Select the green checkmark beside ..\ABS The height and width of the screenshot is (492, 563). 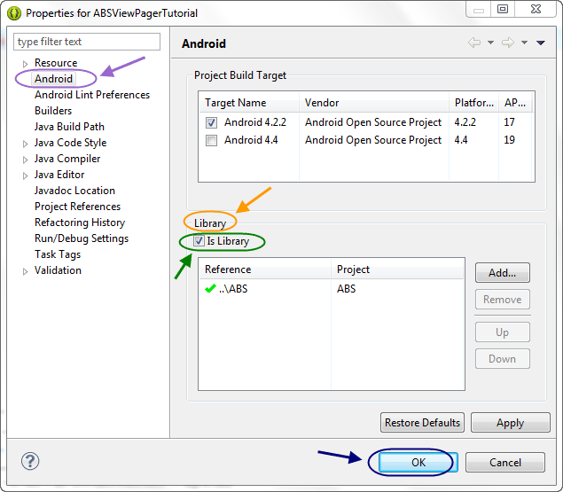tap(210, 288)
